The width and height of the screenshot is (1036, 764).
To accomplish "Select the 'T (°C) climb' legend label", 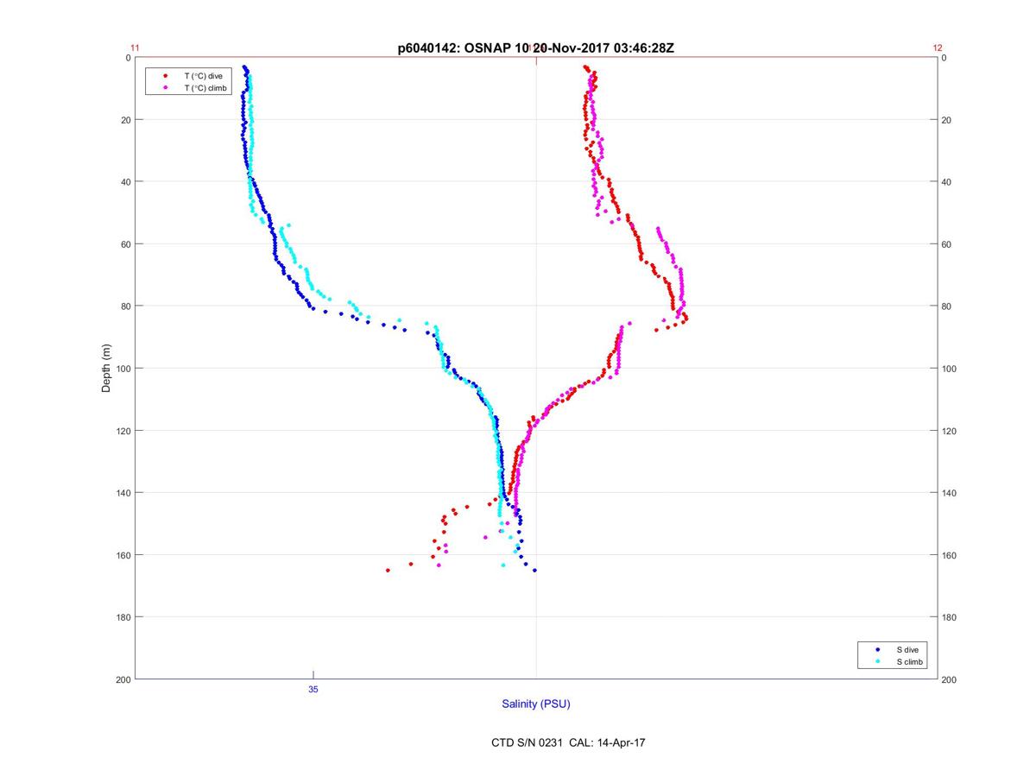I will coord(205,88).
